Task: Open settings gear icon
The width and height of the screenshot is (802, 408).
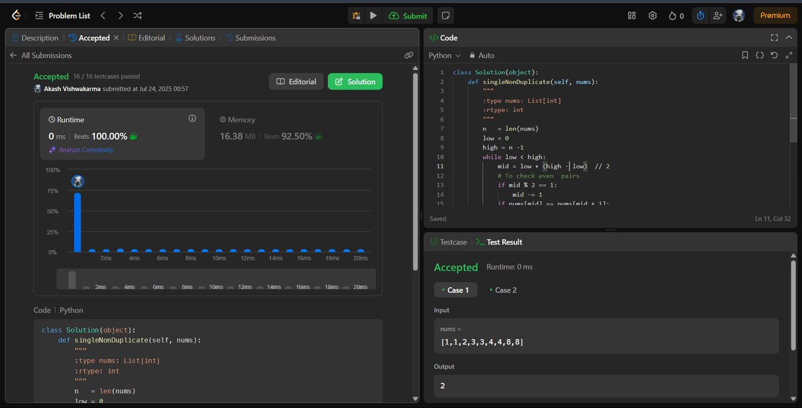Action: click(653, 16)
